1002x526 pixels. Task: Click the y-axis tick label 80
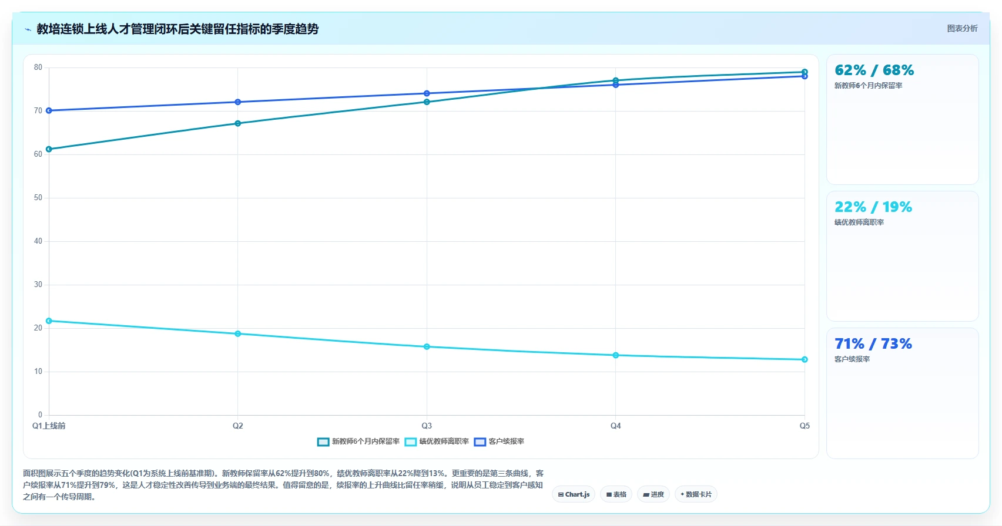(x=38, y=68)
